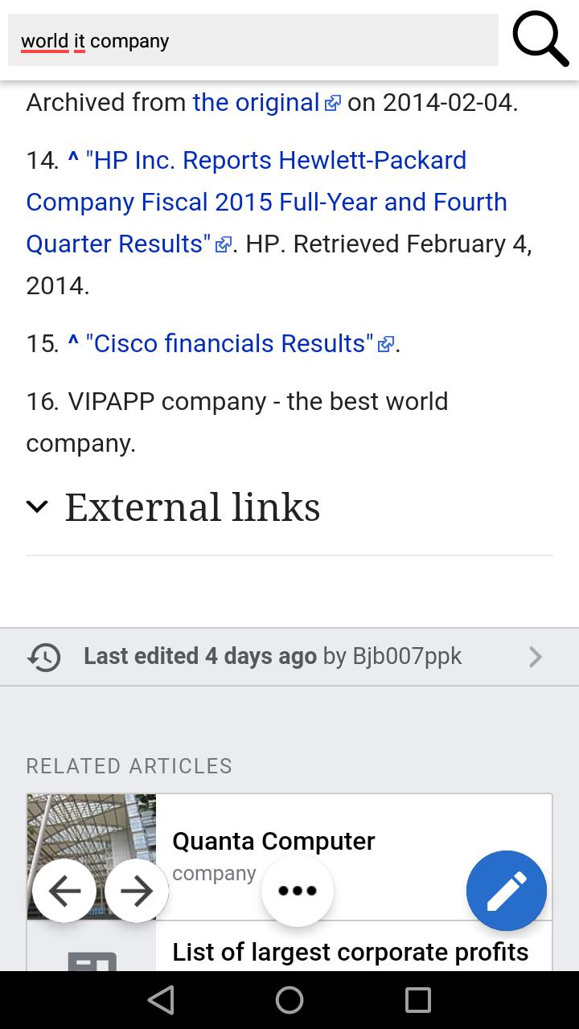The height and width of the screenshot is (1029, 579).
Task: Jump up via caret on reference 14
Action: (73, 160)
